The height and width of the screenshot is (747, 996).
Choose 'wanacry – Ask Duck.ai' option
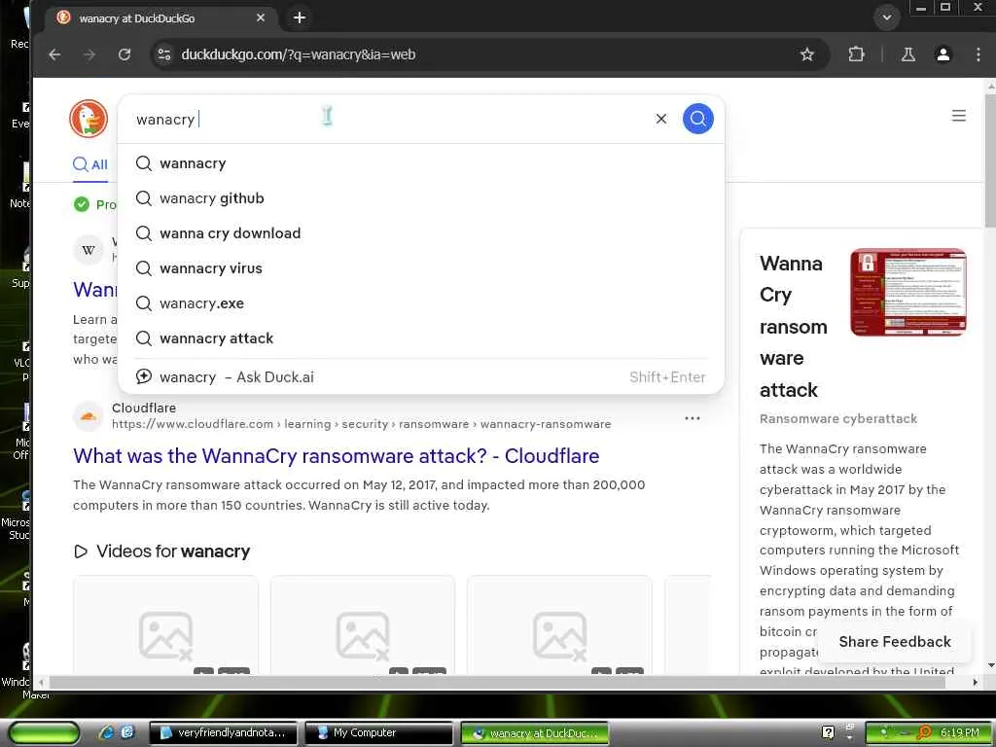[421, 376]
